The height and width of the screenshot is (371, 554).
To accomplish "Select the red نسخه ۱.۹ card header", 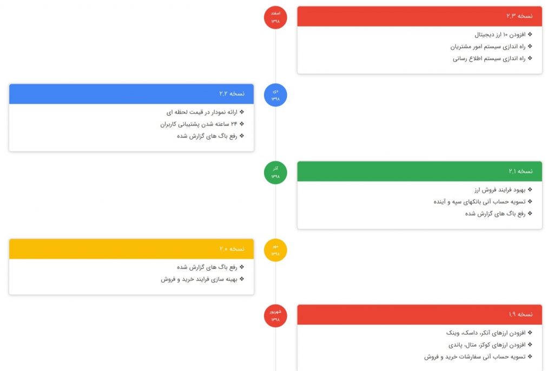I will coord(419,315).
